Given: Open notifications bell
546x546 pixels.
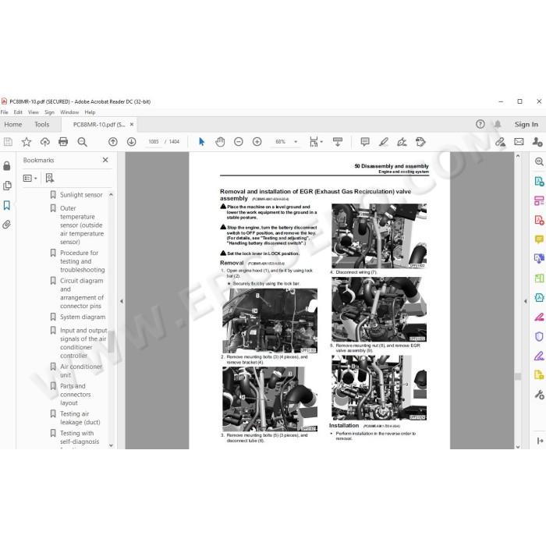Looking at the screenshot, I should click(498, 124).
